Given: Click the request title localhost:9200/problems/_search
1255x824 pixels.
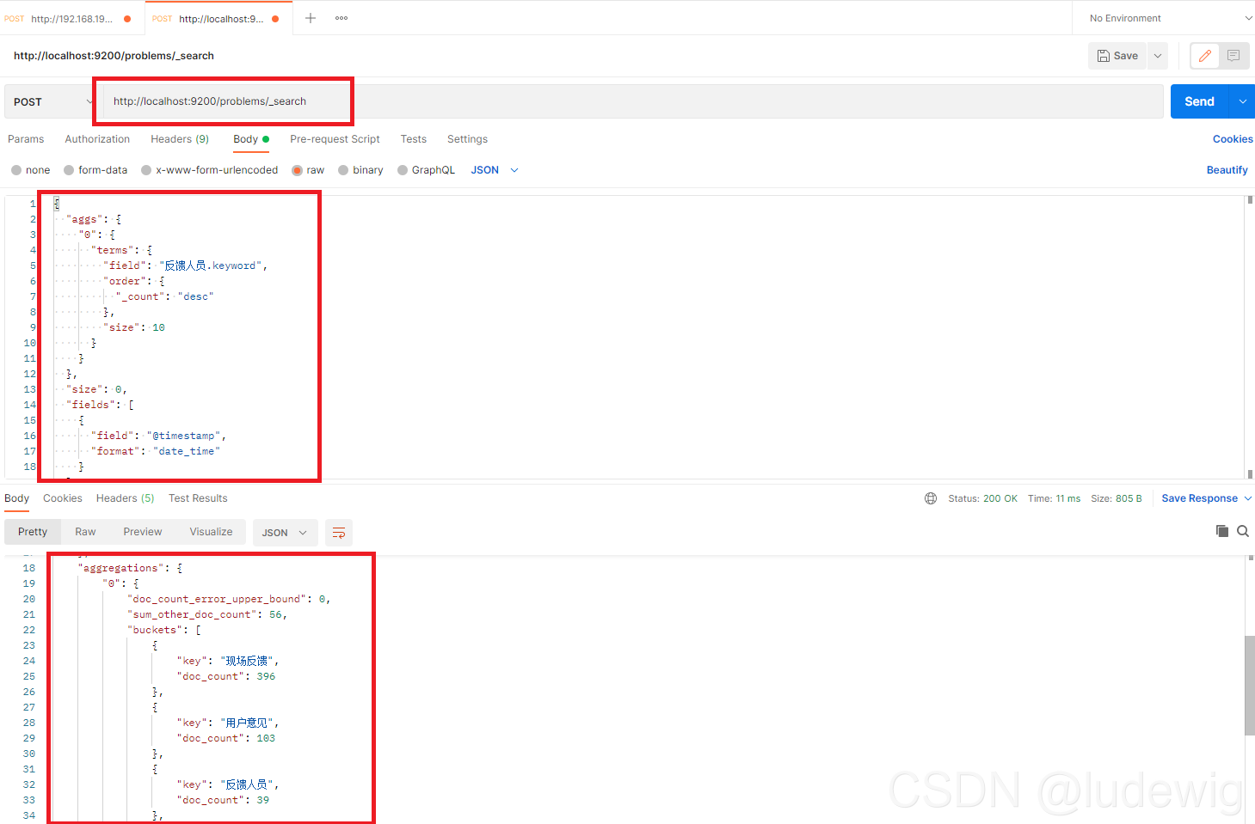Looking at the screenshot, I should tap(114, 56).
